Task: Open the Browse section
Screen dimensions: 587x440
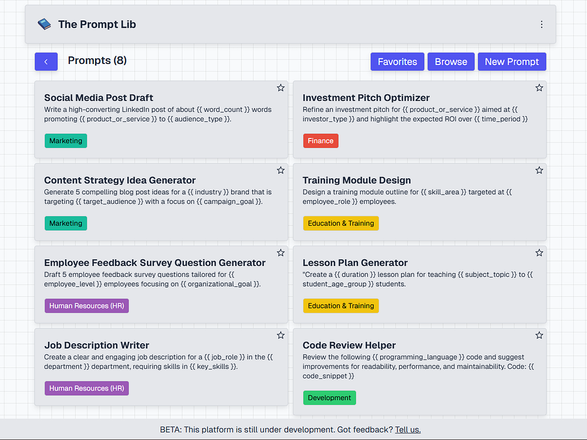Action: tap(451, 62)
